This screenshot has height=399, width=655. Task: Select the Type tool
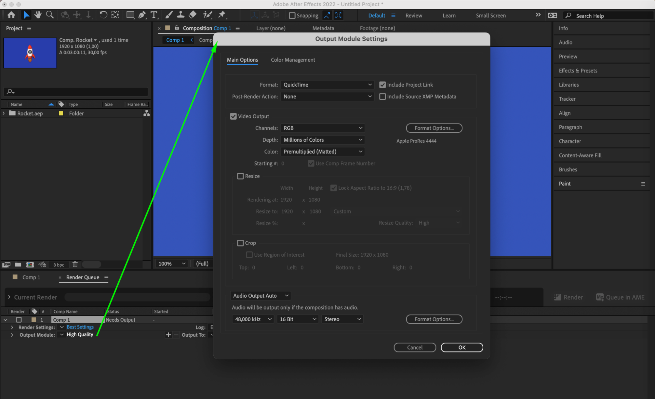[154, 15]
